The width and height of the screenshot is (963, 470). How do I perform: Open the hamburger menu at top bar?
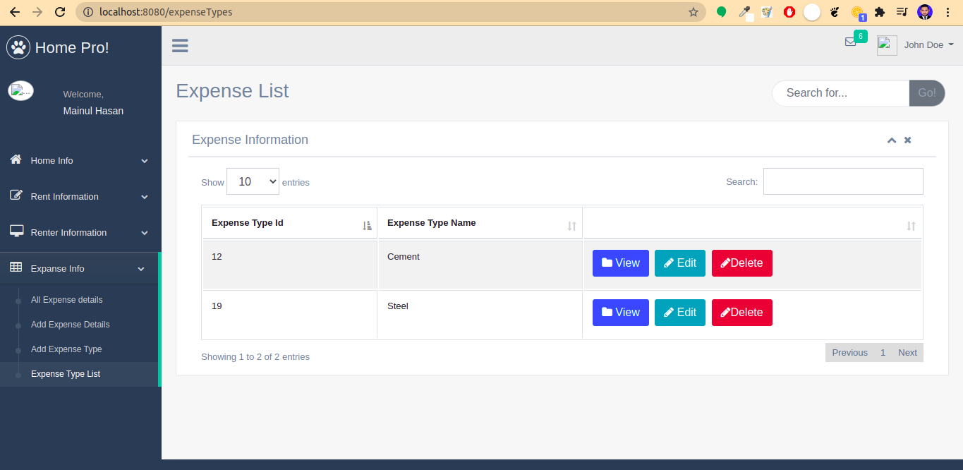[180, 45]
